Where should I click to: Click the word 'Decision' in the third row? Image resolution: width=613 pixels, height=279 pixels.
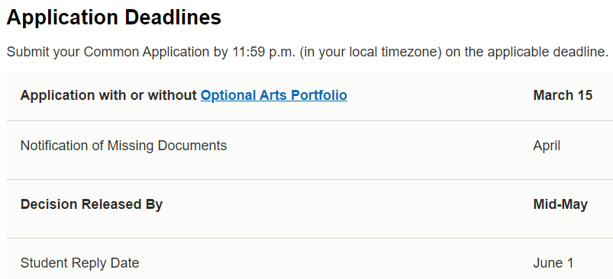(x=49, y=204)
